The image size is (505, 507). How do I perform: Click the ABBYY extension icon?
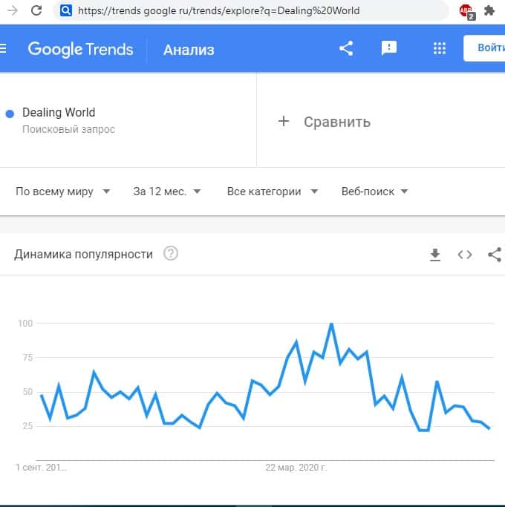click(x=466, y=11)
